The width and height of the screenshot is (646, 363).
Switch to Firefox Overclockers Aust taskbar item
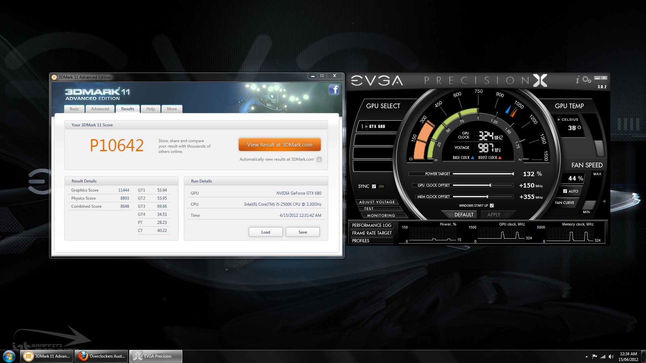(101, 356)
